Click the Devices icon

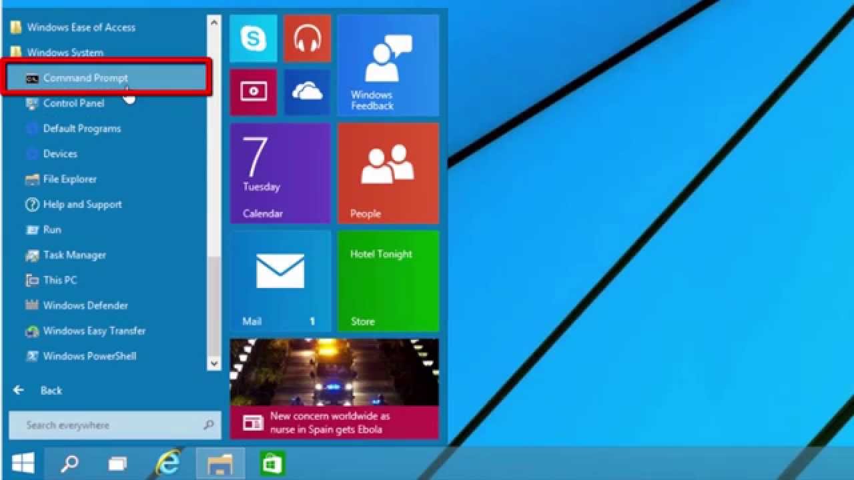[x=32, y=154]
